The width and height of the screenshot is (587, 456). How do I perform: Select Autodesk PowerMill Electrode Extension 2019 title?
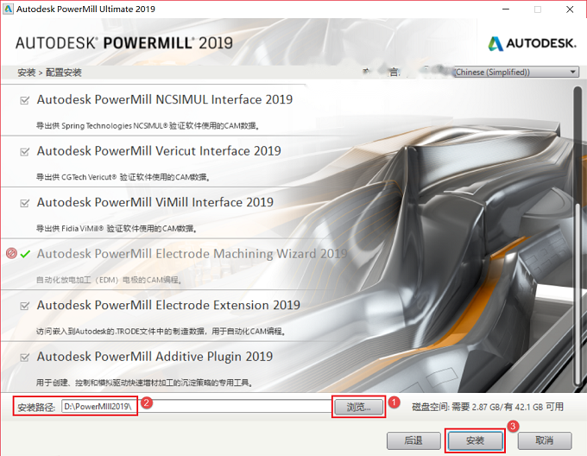coord(168,305)
